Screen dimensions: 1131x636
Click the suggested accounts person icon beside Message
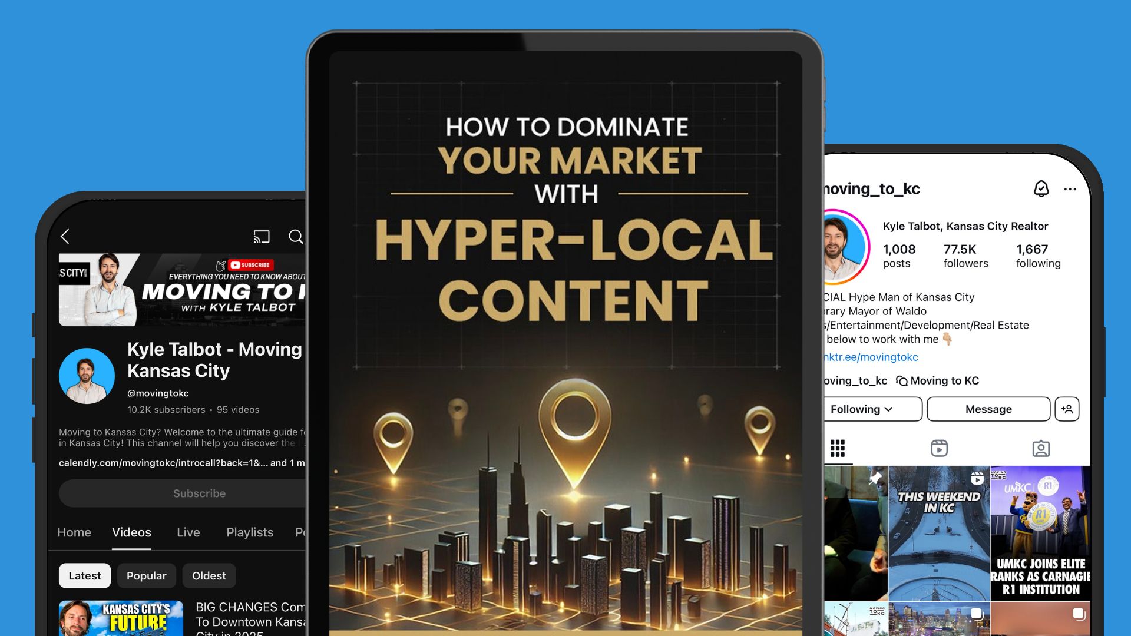1068,409
